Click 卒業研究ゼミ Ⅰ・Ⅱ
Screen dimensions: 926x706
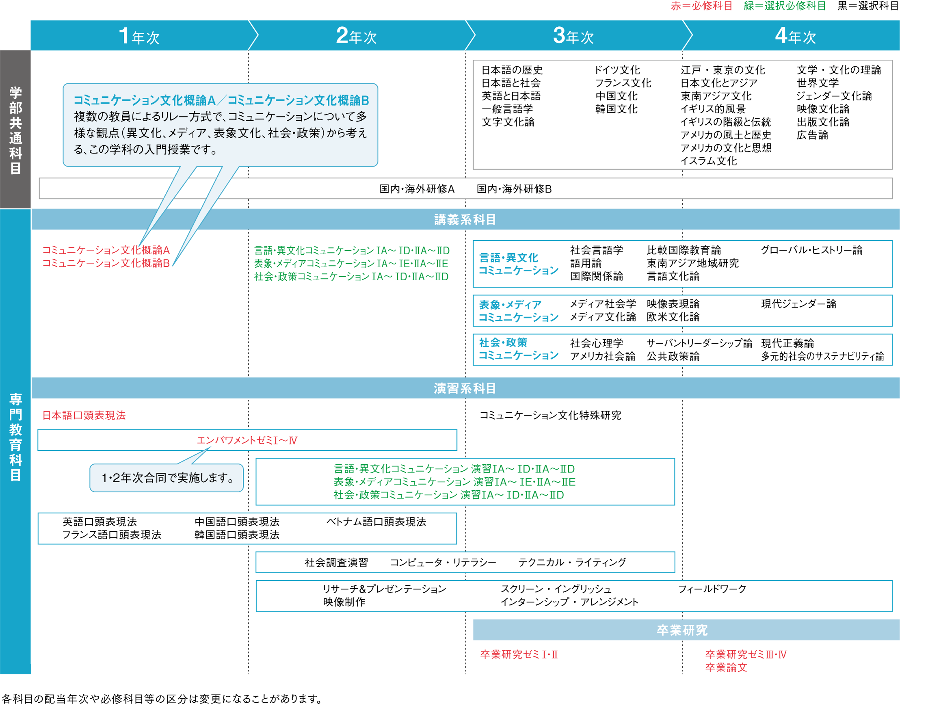pyautogui.click(x=519, y=655)
